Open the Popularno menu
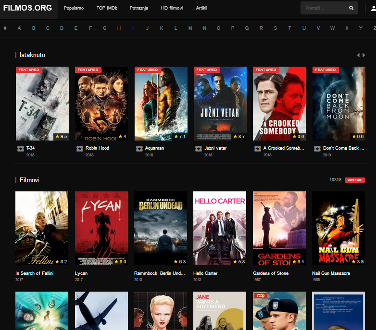This screenshot has height=330, width=376. coord(74,8)
